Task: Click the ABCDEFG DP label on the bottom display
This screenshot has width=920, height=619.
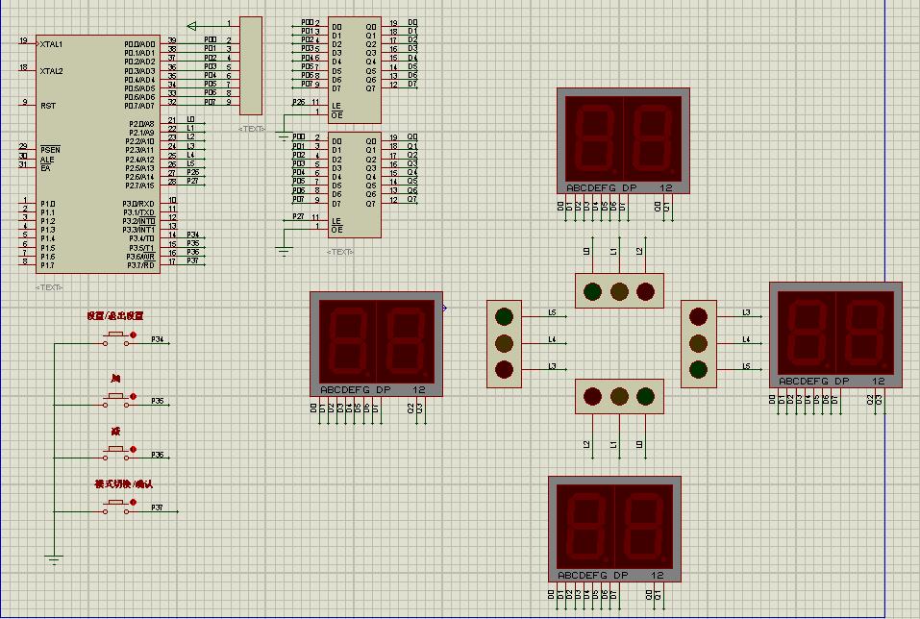Action: [592, 575]
